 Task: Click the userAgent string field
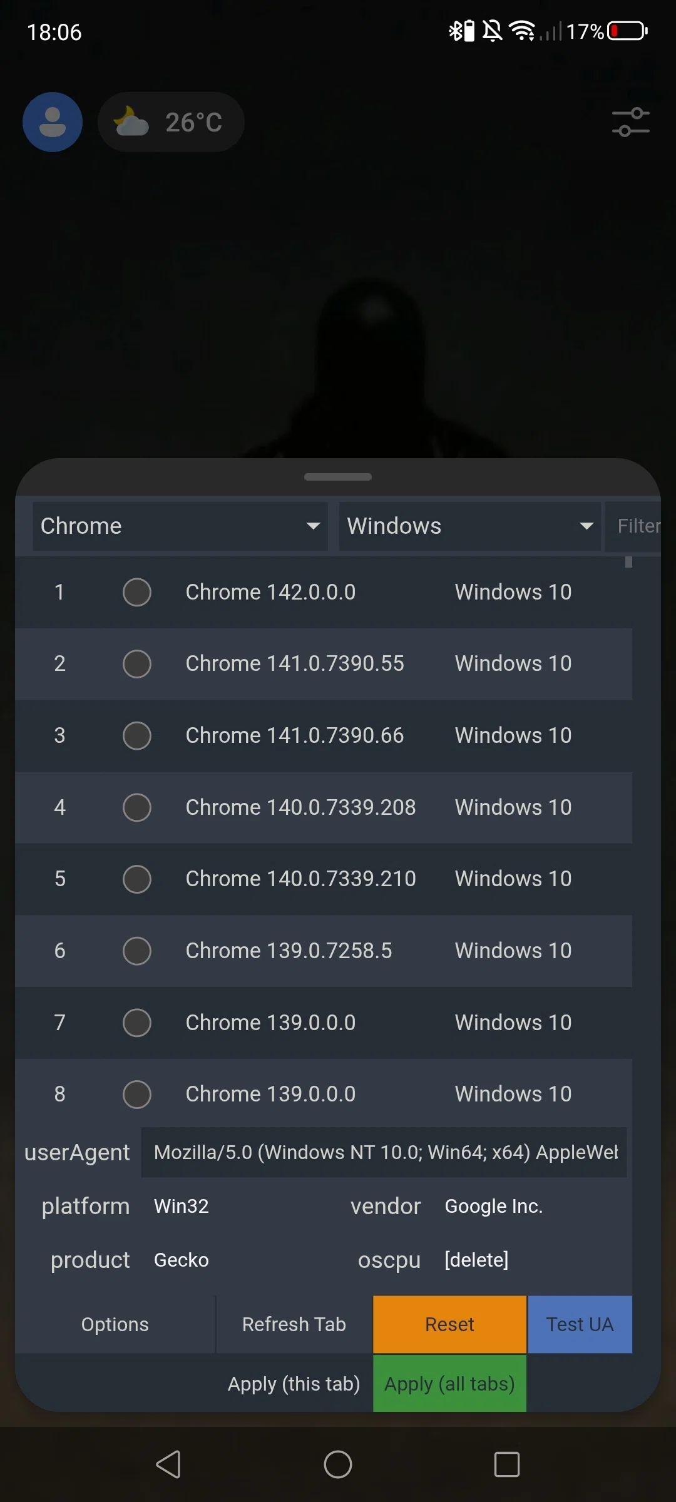point(384,1152)
